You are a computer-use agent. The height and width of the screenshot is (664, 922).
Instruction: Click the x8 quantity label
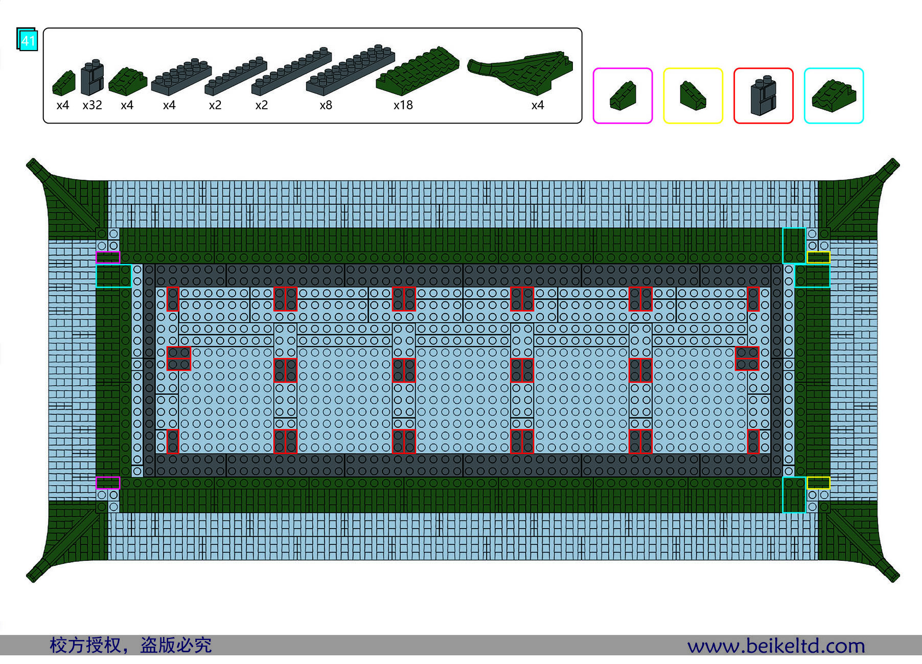326,105
